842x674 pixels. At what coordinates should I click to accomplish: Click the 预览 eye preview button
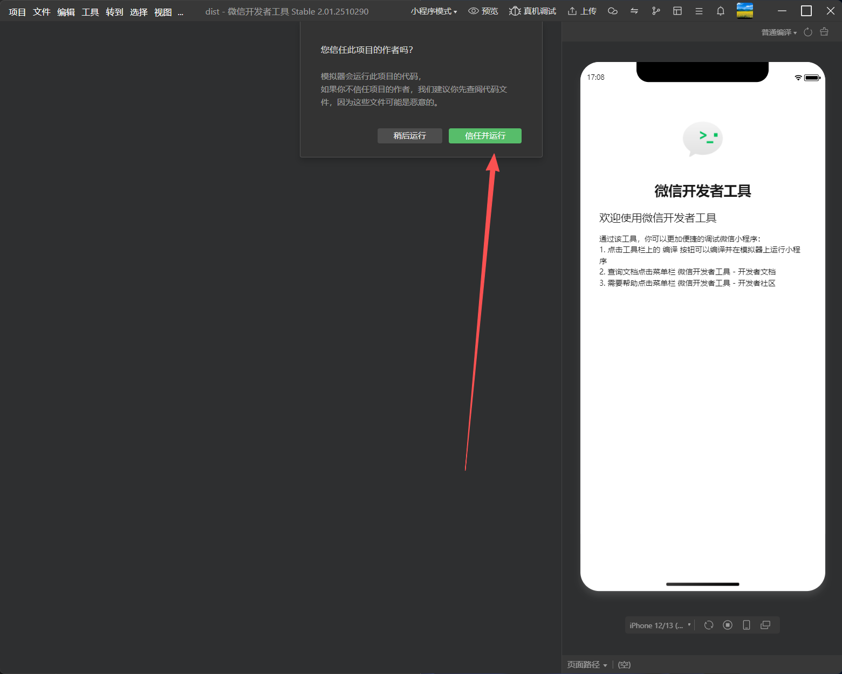(483, 11)
